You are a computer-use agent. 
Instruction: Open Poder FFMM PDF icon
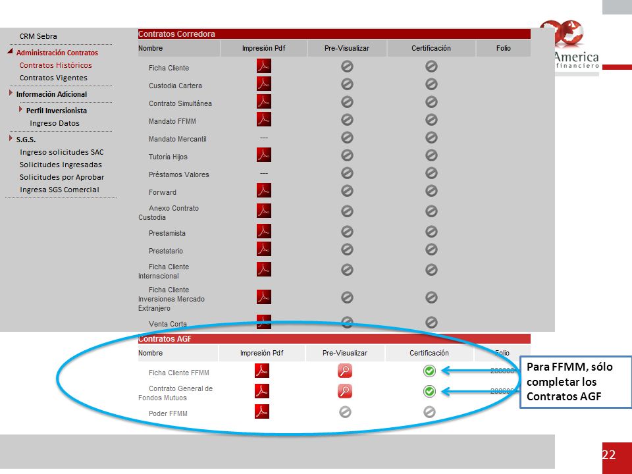coord(262,411)
